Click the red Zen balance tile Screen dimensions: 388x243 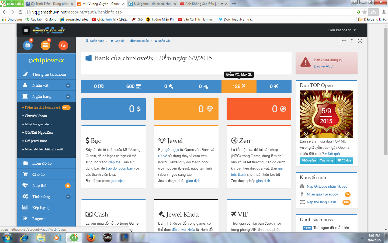[259, 109]
